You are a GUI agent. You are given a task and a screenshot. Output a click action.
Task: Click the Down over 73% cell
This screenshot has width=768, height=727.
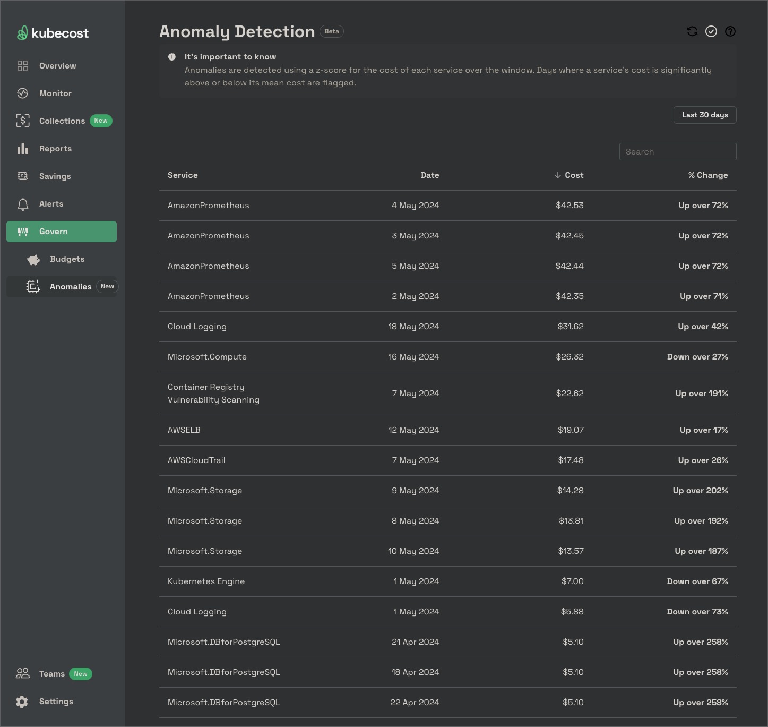click(x=697, y=612)
